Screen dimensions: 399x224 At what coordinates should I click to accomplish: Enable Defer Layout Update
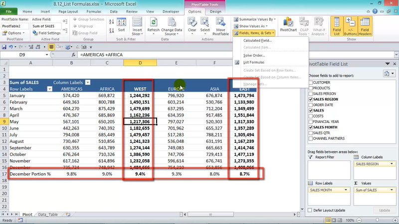coord(310,210)
